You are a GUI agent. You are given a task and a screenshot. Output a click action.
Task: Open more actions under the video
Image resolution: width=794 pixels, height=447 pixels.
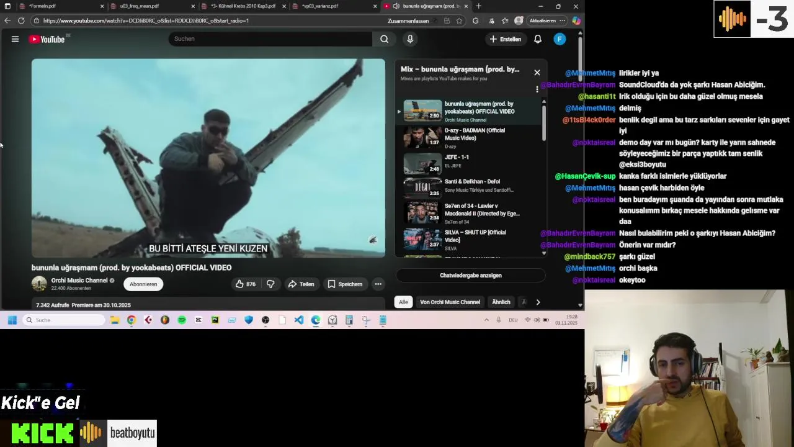coord(378,284)
